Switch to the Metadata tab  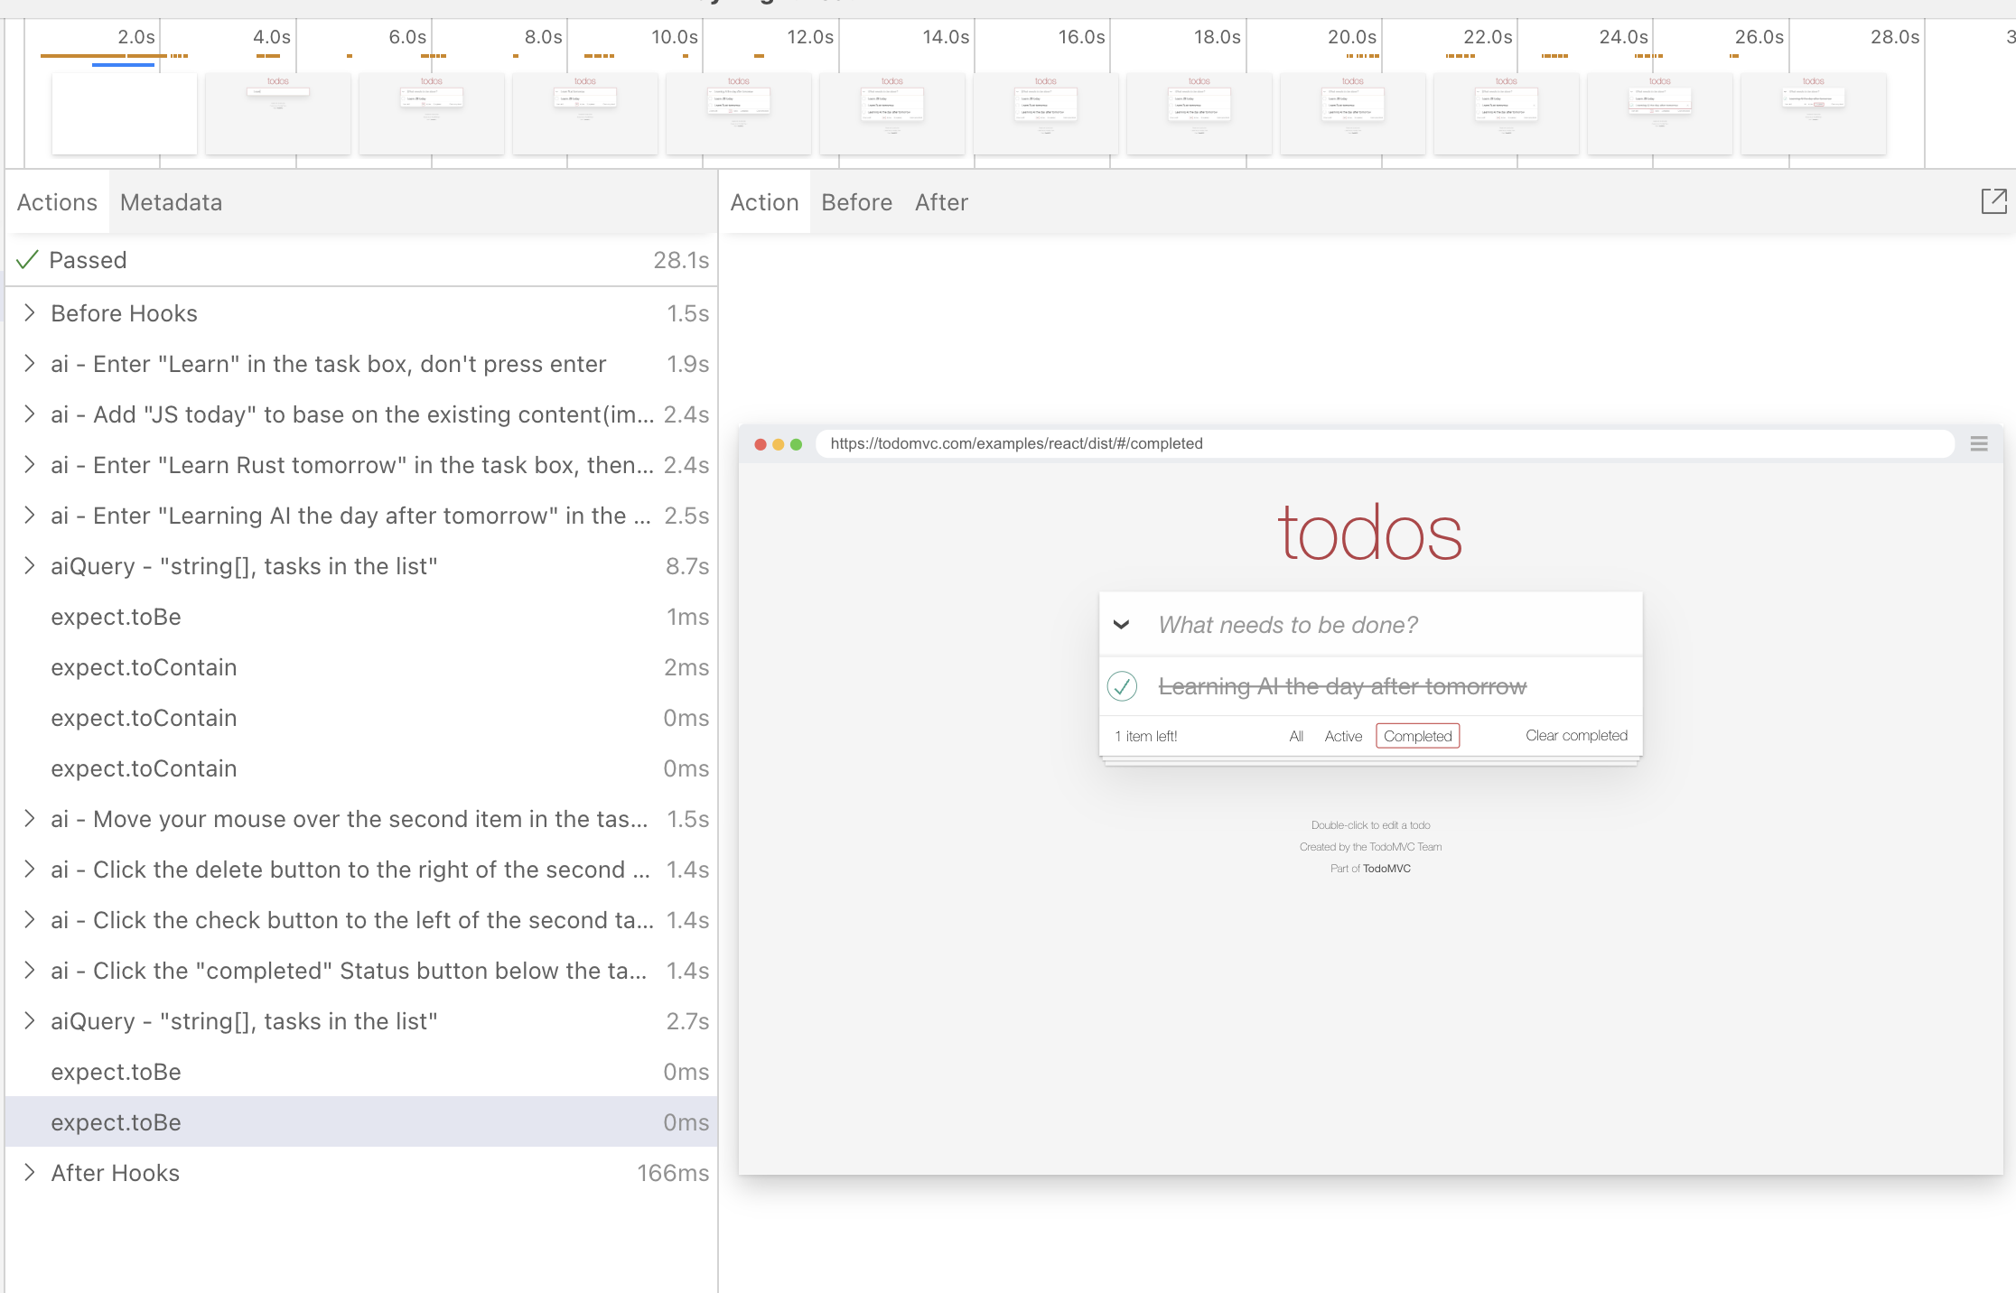point(171,202)
